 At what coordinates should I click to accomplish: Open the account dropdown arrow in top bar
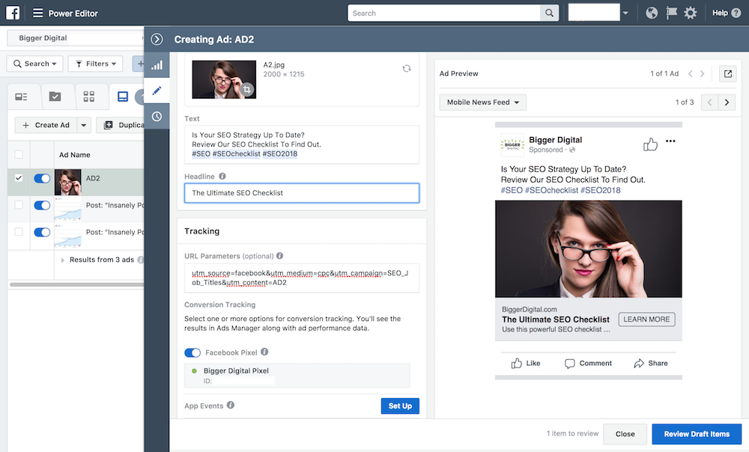(625, 13)
